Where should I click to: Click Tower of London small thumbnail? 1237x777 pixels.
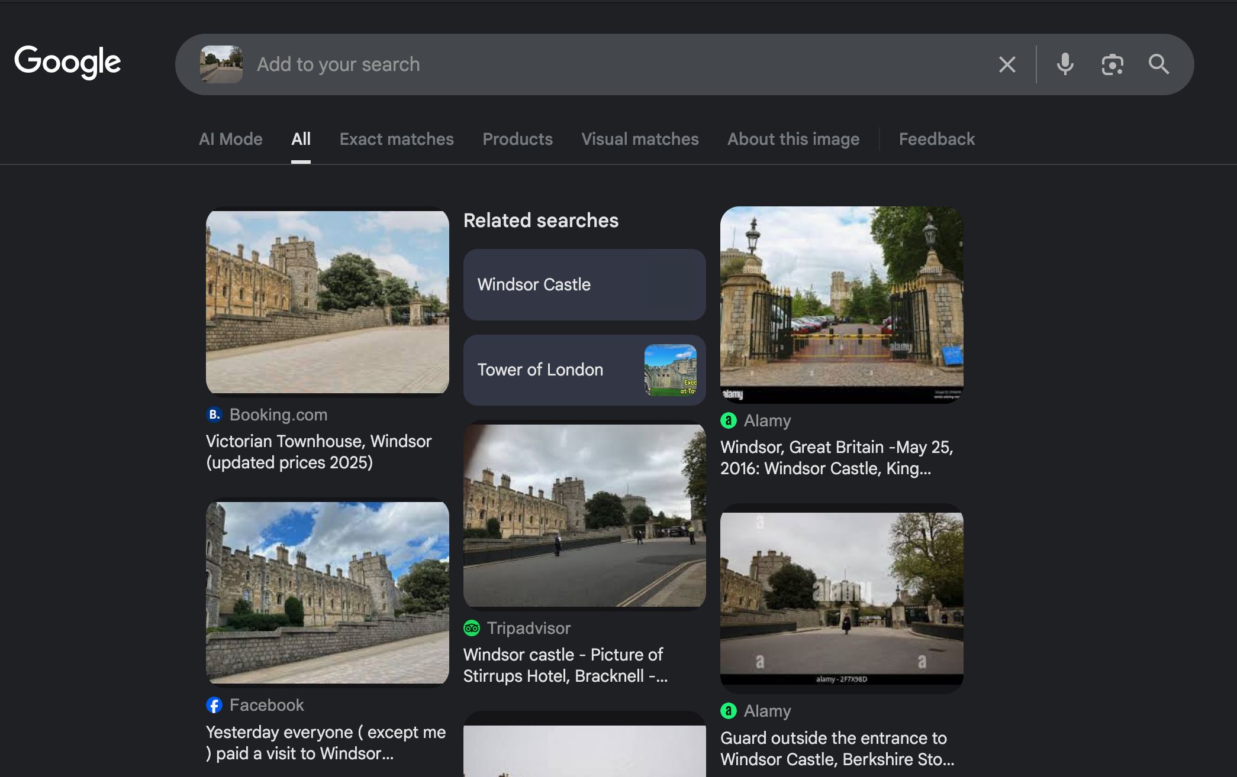[x=670, y=370]
